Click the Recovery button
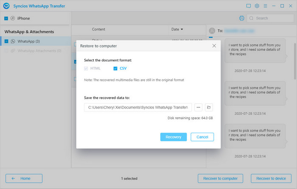This screenshot has height=189, width=297. coord(174,137)
